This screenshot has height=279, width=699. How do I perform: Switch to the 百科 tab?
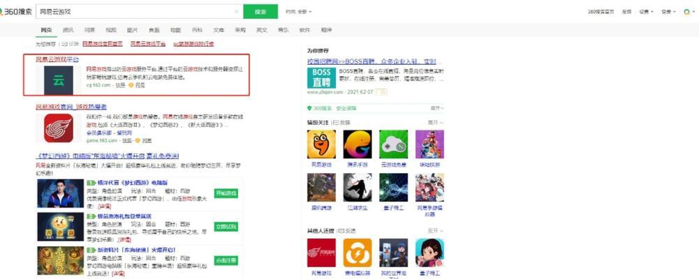point(197,30)
